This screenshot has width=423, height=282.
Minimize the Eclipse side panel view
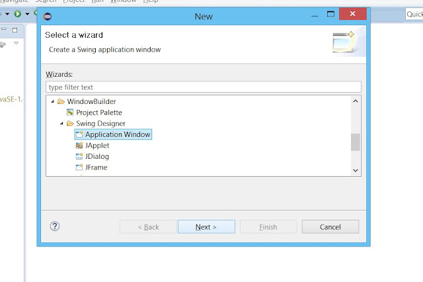[x=4, y=28]
